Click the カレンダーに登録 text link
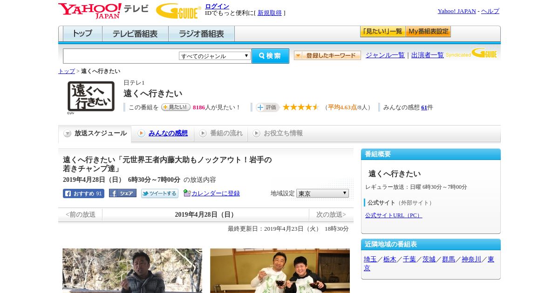 click(216, 193)
